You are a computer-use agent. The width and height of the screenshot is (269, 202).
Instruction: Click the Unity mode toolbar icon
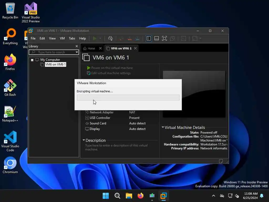(172, 38)
